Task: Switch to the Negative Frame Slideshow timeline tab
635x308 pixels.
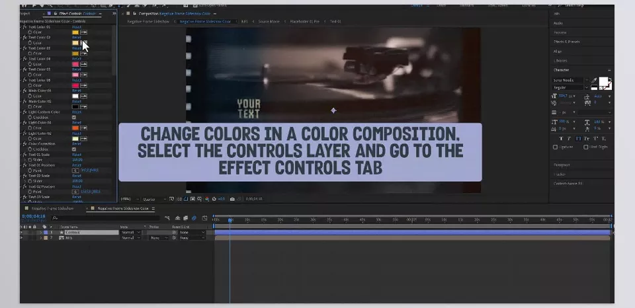Action: (53, 208)
